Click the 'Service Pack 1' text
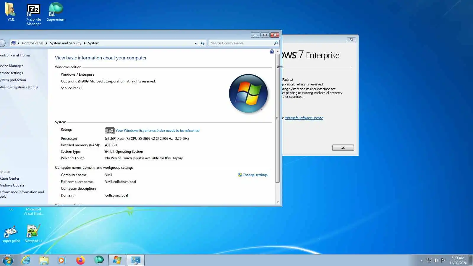473x266 pixels. 72,88
